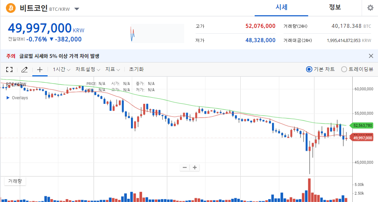Viewport: 378px width, 202px height.
Task: Click the 거래량 volume label
Action: click(15, 181)
